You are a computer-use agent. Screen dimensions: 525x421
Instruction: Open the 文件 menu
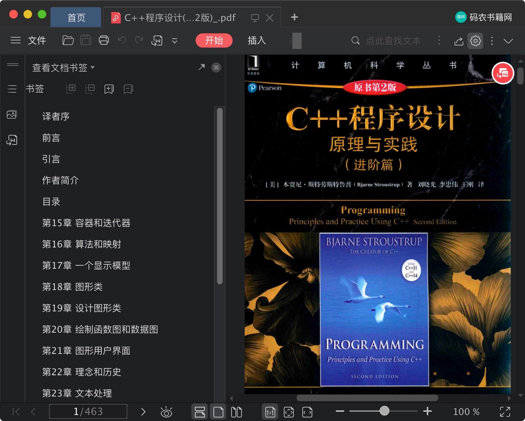[x=37, y=40]
